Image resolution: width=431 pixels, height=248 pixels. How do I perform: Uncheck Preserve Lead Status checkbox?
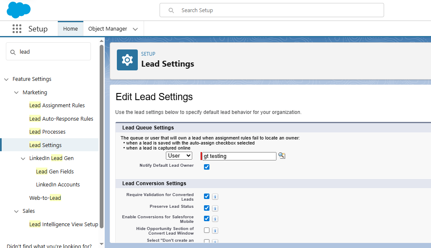click(x=207, y=208)
